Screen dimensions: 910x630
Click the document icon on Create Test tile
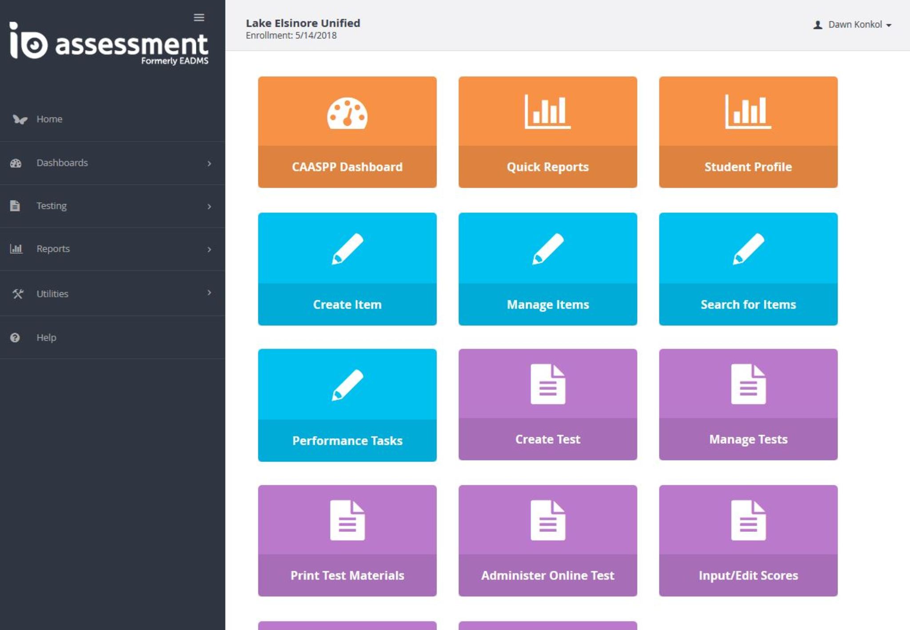pyautogui.click(x=547, y=384)
